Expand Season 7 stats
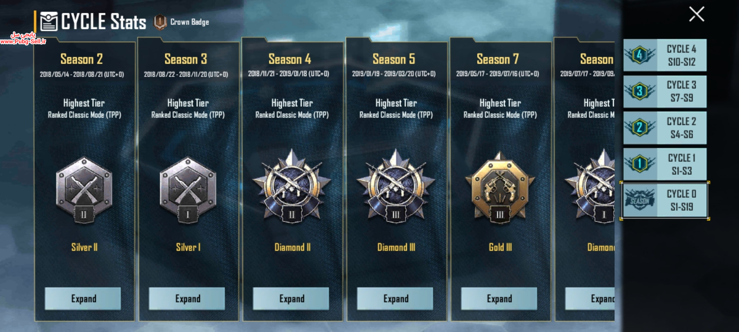This screenshot has width=739, height=332. pyautogui.click(x=499, y=299)
